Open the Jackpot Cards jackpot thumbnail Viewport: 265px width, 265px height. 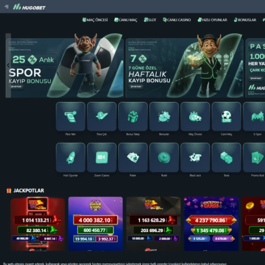click(x=211, y=224)
